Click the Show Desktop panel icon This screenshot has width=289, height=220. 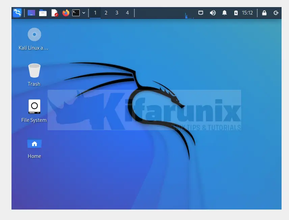[31, 13]
